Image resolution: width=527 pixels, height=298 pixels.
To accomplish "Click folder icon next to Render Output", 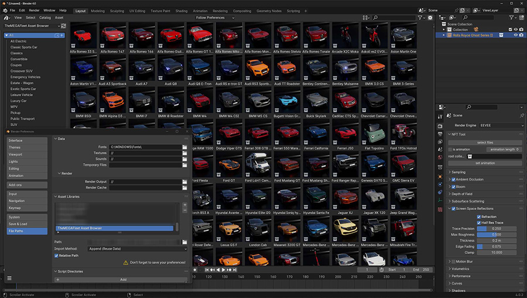I will coord(184,182).
